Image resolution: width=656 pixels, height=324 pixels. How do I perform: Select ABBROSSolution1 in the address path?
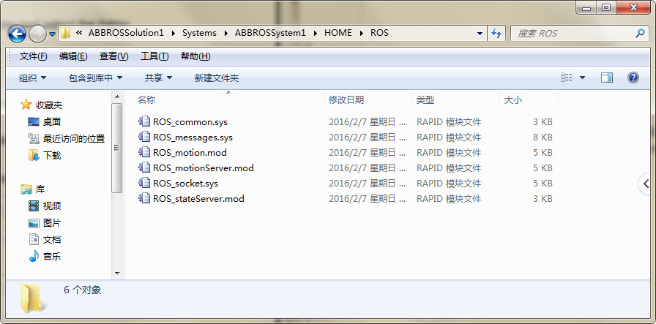tap(126, 33)
